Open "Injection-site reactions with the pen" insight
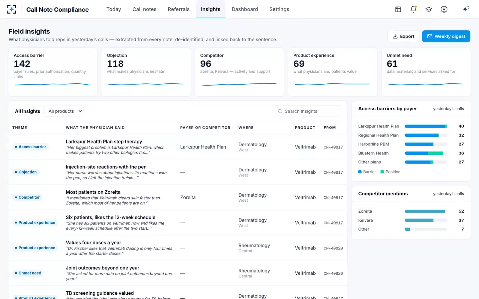The width and height of the screenshot is (479, 299). 106,167
